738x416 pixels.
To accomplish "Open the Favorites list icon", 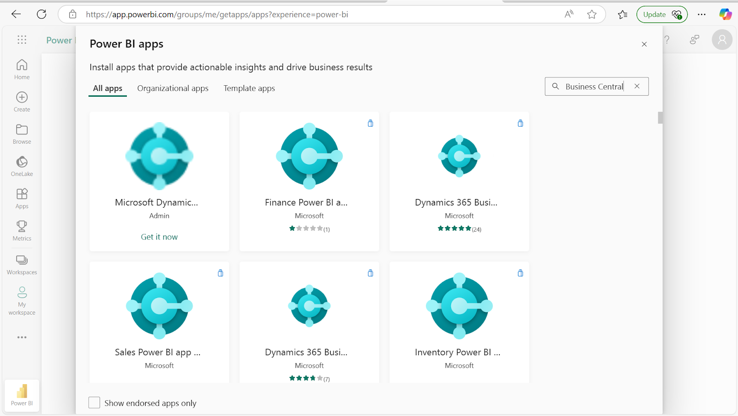I will 623,14.
